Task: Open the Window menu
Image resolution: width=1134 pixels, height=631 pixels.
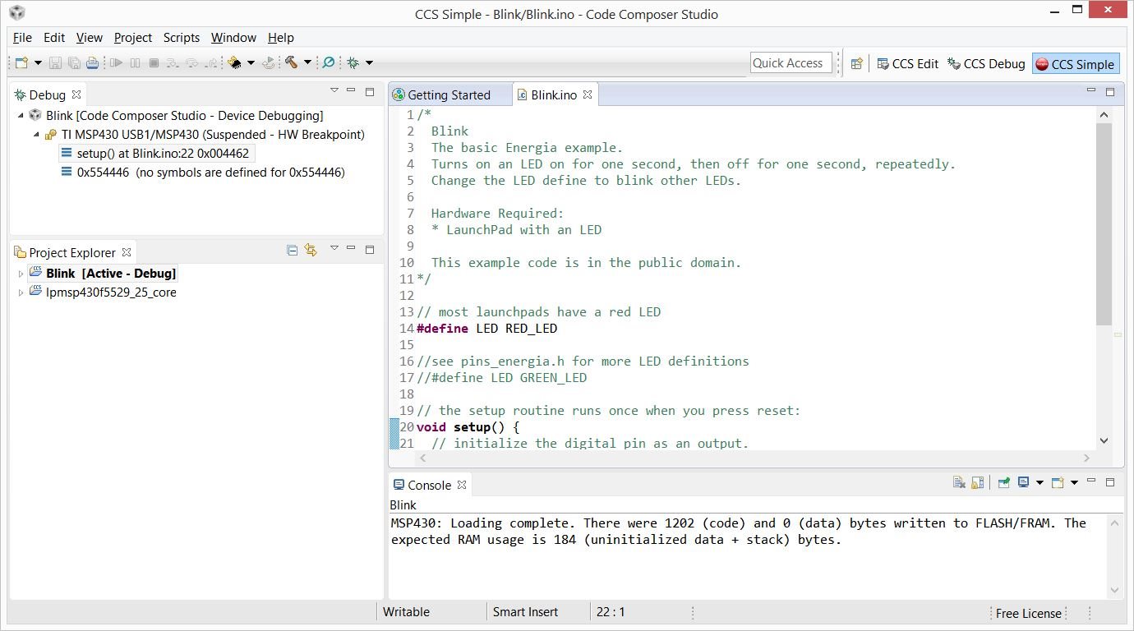Action: (x=233, y=38)
